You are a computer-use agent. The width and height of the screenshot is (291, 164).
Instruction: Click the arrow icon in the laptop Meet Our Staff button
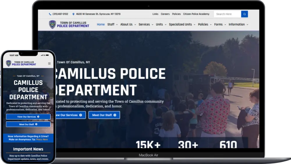115,115
